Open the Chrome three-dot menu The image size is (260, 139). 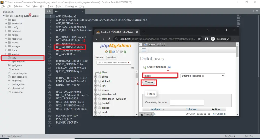tap(235, 39)
